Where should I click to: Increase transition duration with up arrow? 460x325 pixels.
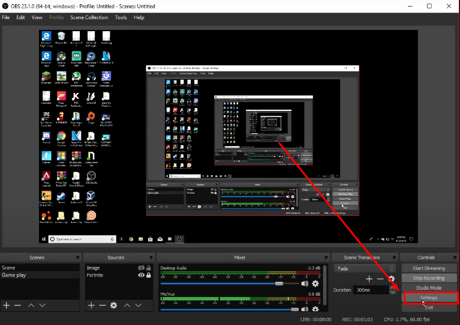coord(392,288)
